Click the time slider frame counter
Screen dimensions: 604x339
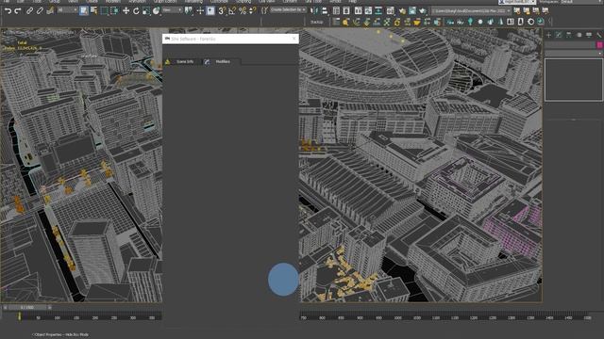[x=27, y=308]
